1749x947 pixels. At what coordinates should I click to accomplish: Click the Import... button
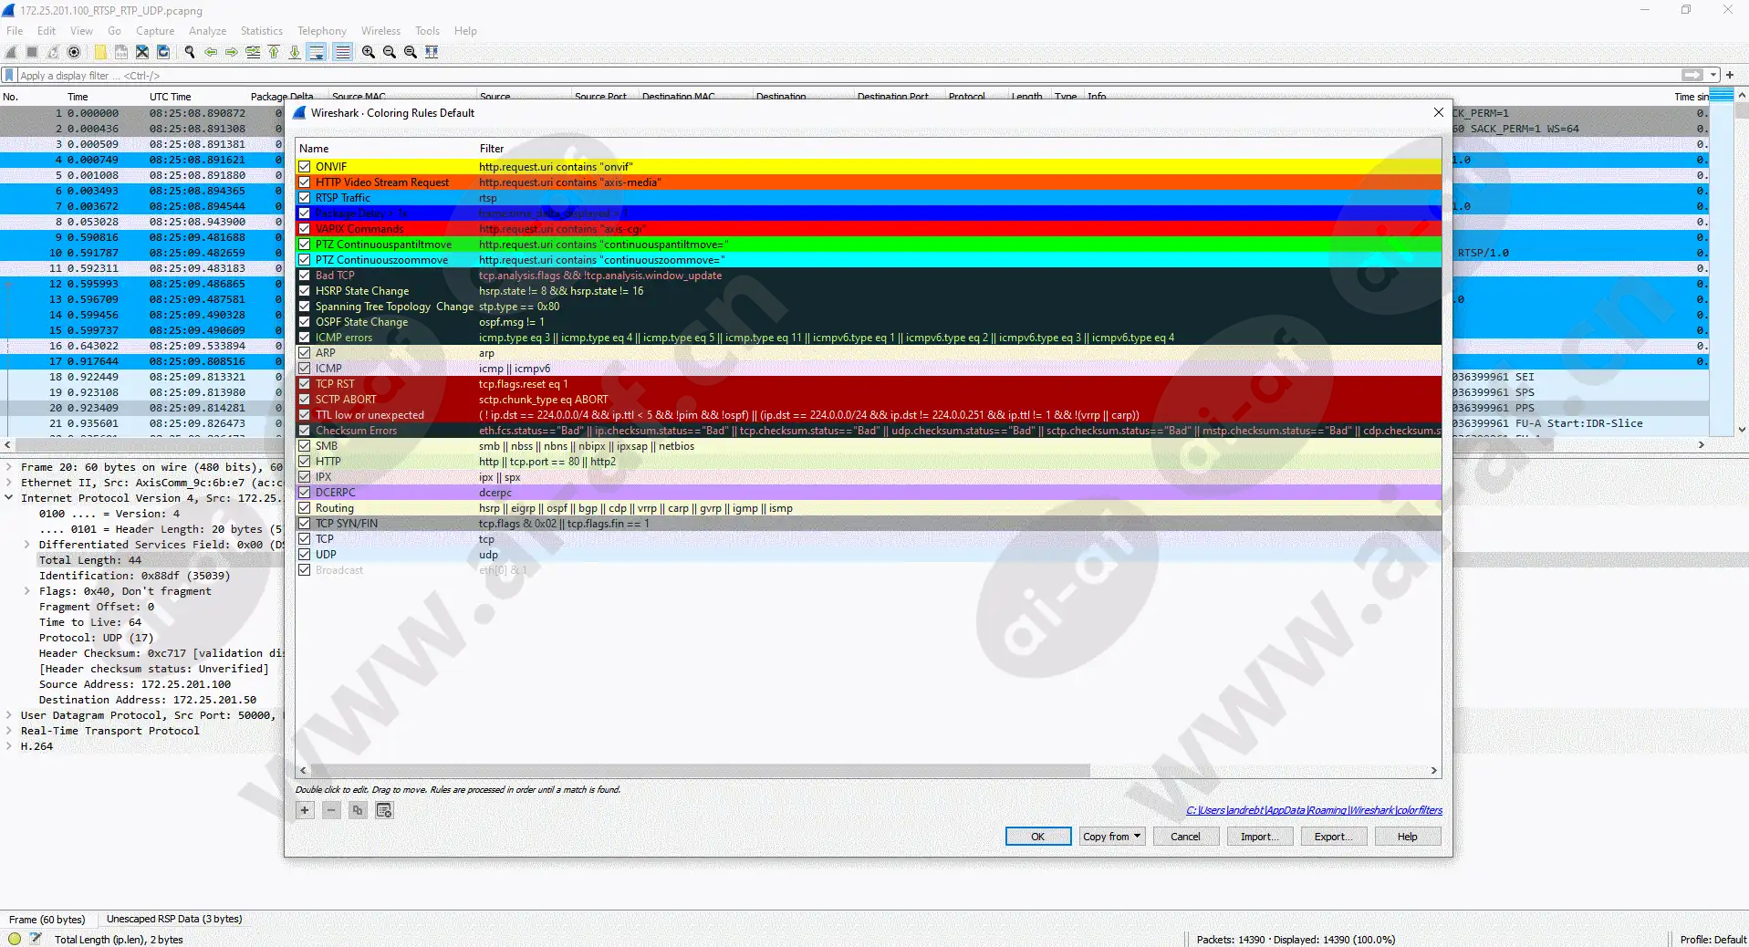pyautogui.click(x=1259, y=837)
